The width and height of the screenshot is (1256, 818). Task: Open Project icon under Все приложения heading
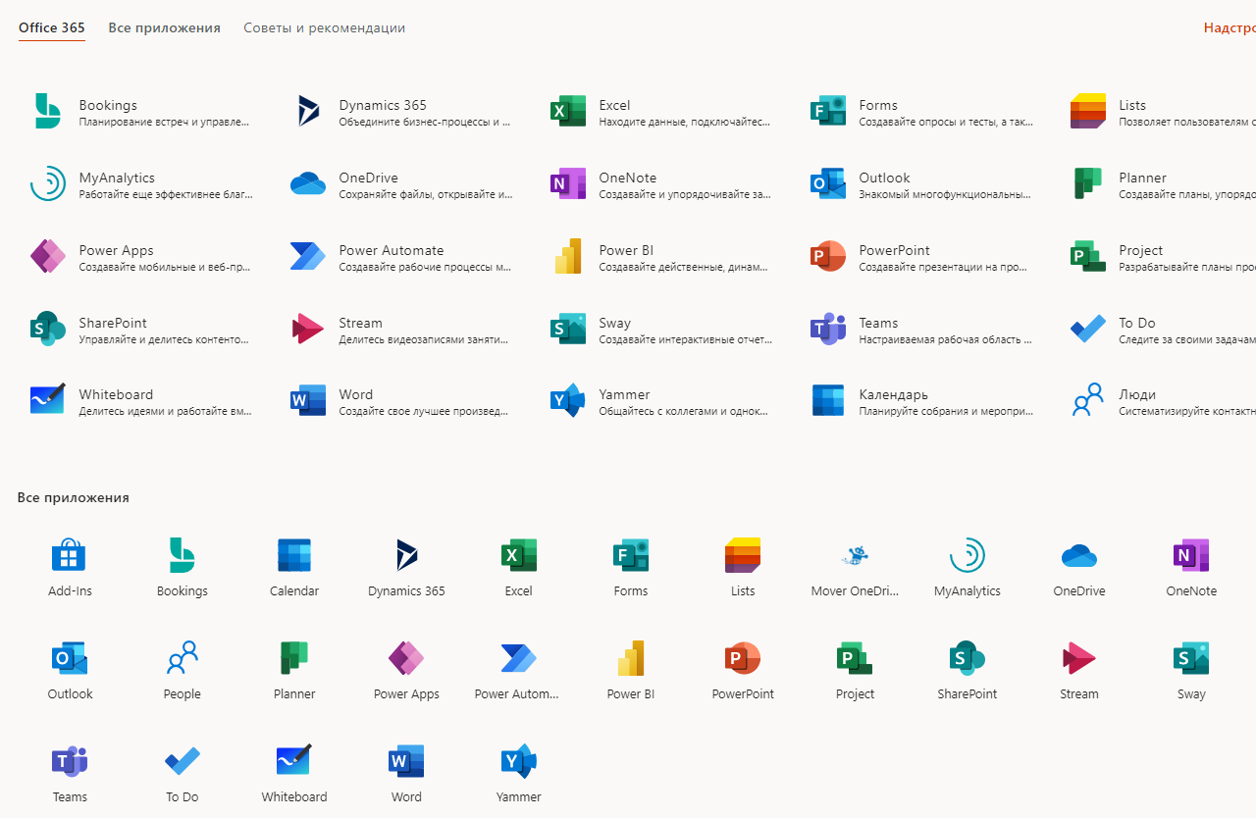pyautogui.click(x=856, y=659)
